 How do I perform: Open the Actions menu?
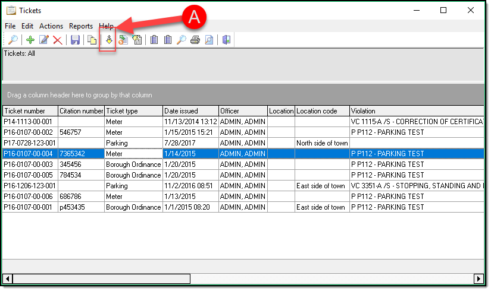point(51,26)
